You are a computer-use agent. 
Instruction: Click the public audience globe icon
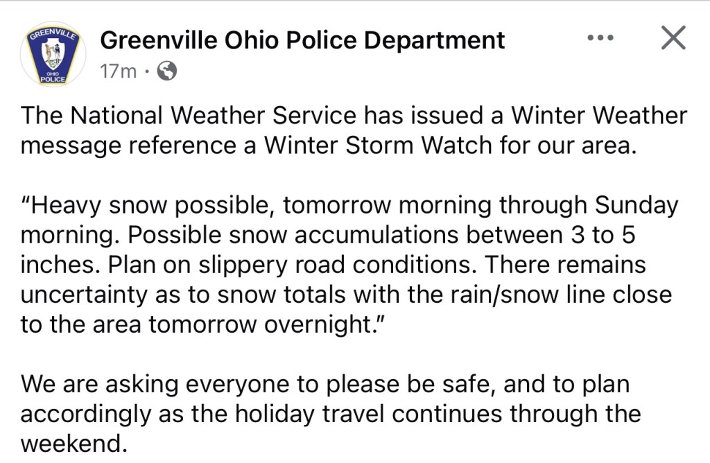[168, 71]
